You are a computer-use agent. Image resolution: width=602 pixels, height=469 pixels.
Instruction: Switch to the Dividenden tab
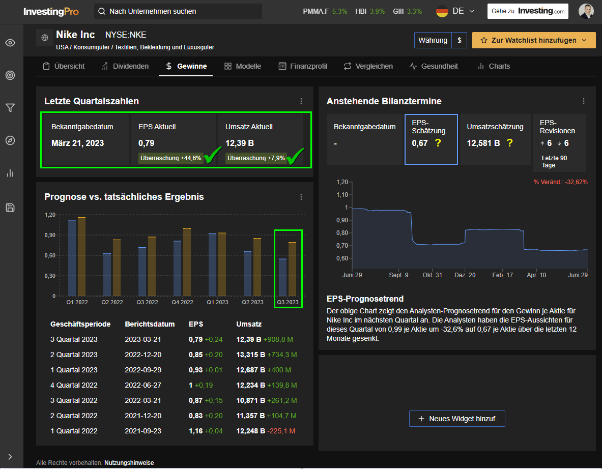pyautogui.click(x=125, y=67)
